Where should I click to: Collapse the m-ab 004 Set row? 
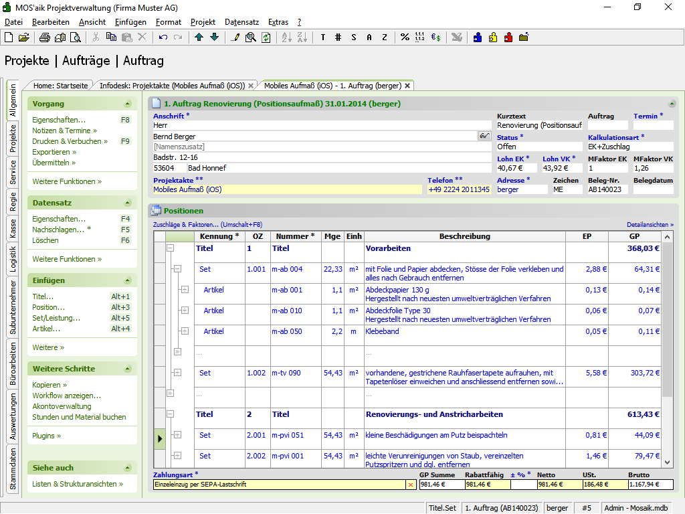[x=177, y=269]
